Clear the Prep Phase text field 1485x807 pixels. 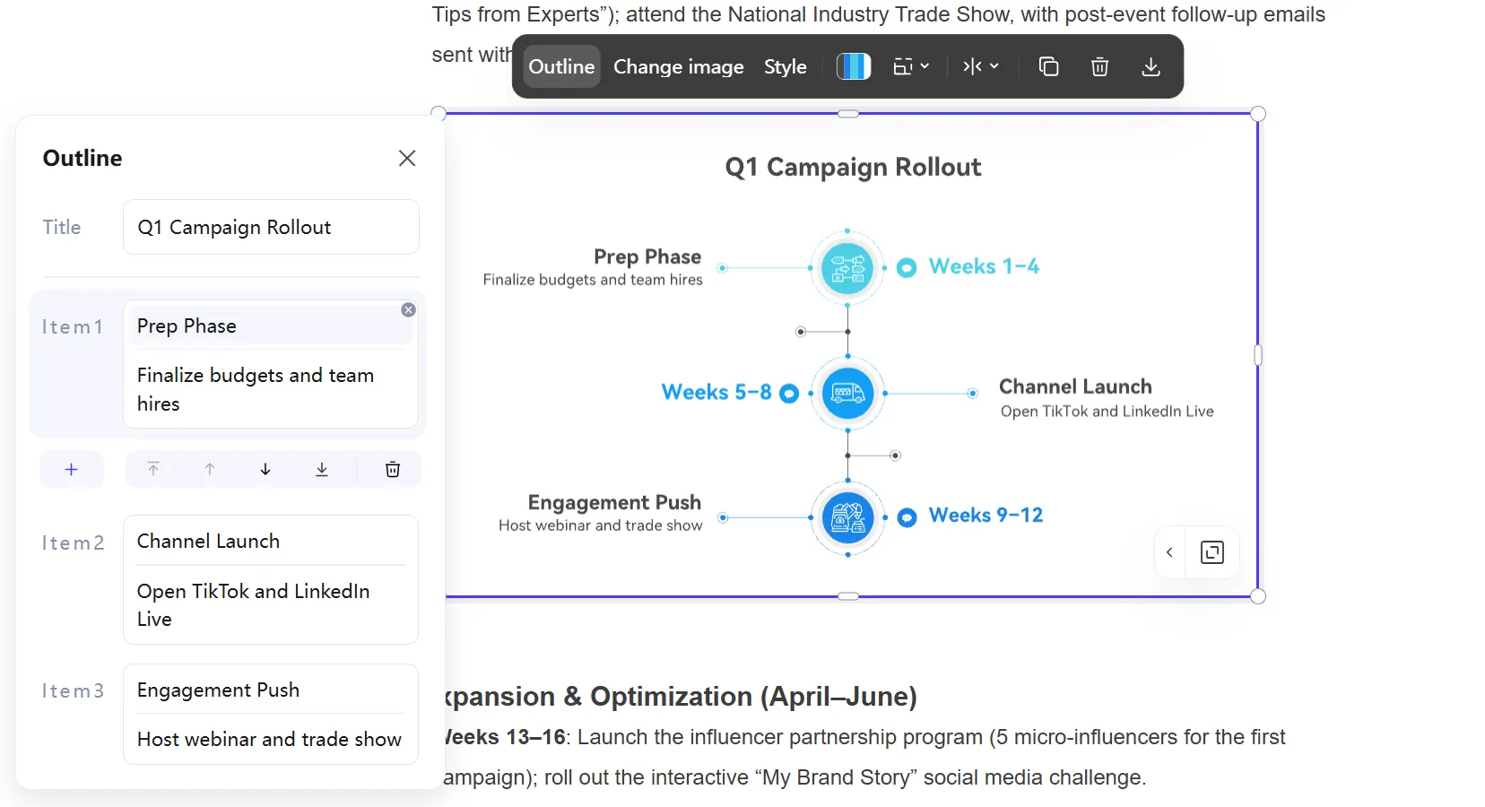tap(408, 310)
